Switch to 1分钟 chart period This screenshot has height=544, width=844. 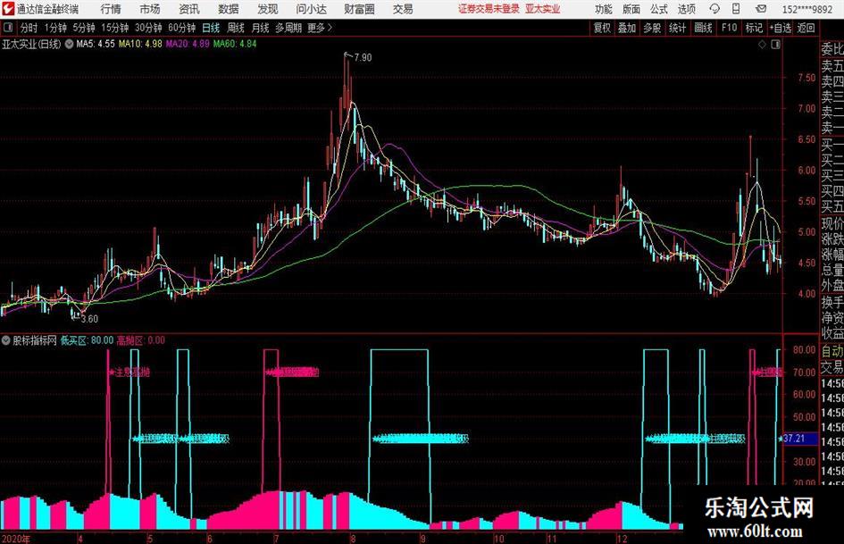[54, 28]
